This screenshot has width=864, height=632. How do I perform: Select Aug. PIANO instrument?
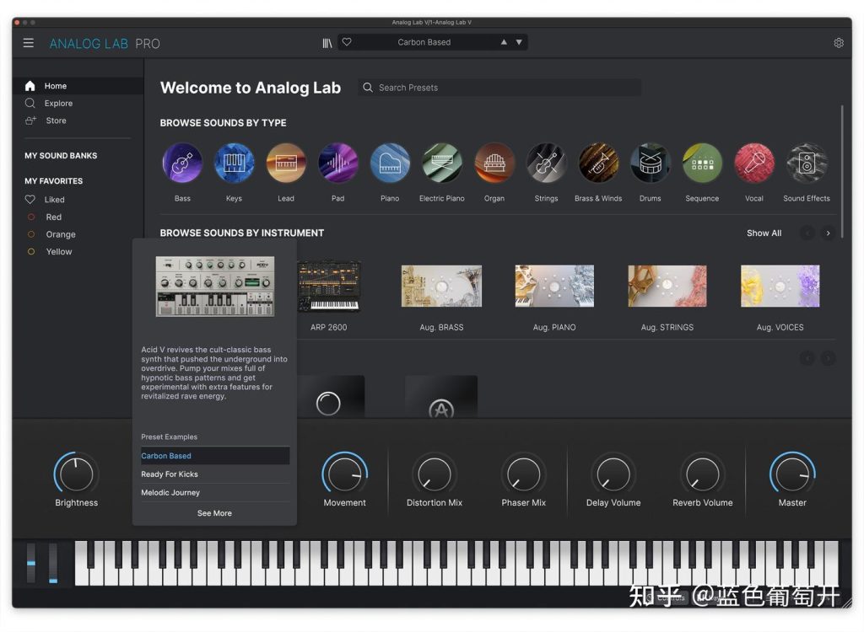pos(554,287)
